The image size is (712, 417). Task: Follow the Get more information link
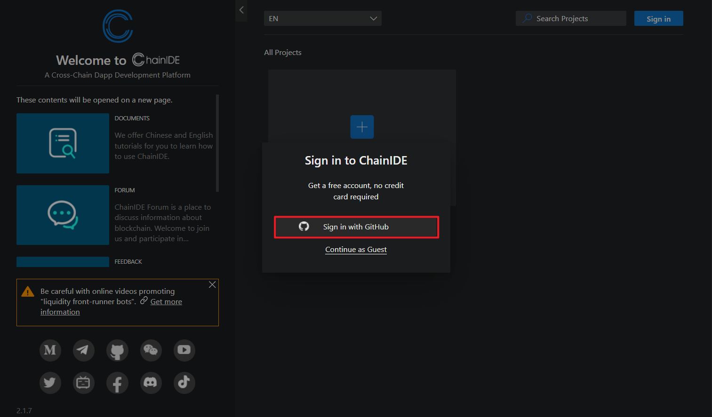[x=166, y=302]
